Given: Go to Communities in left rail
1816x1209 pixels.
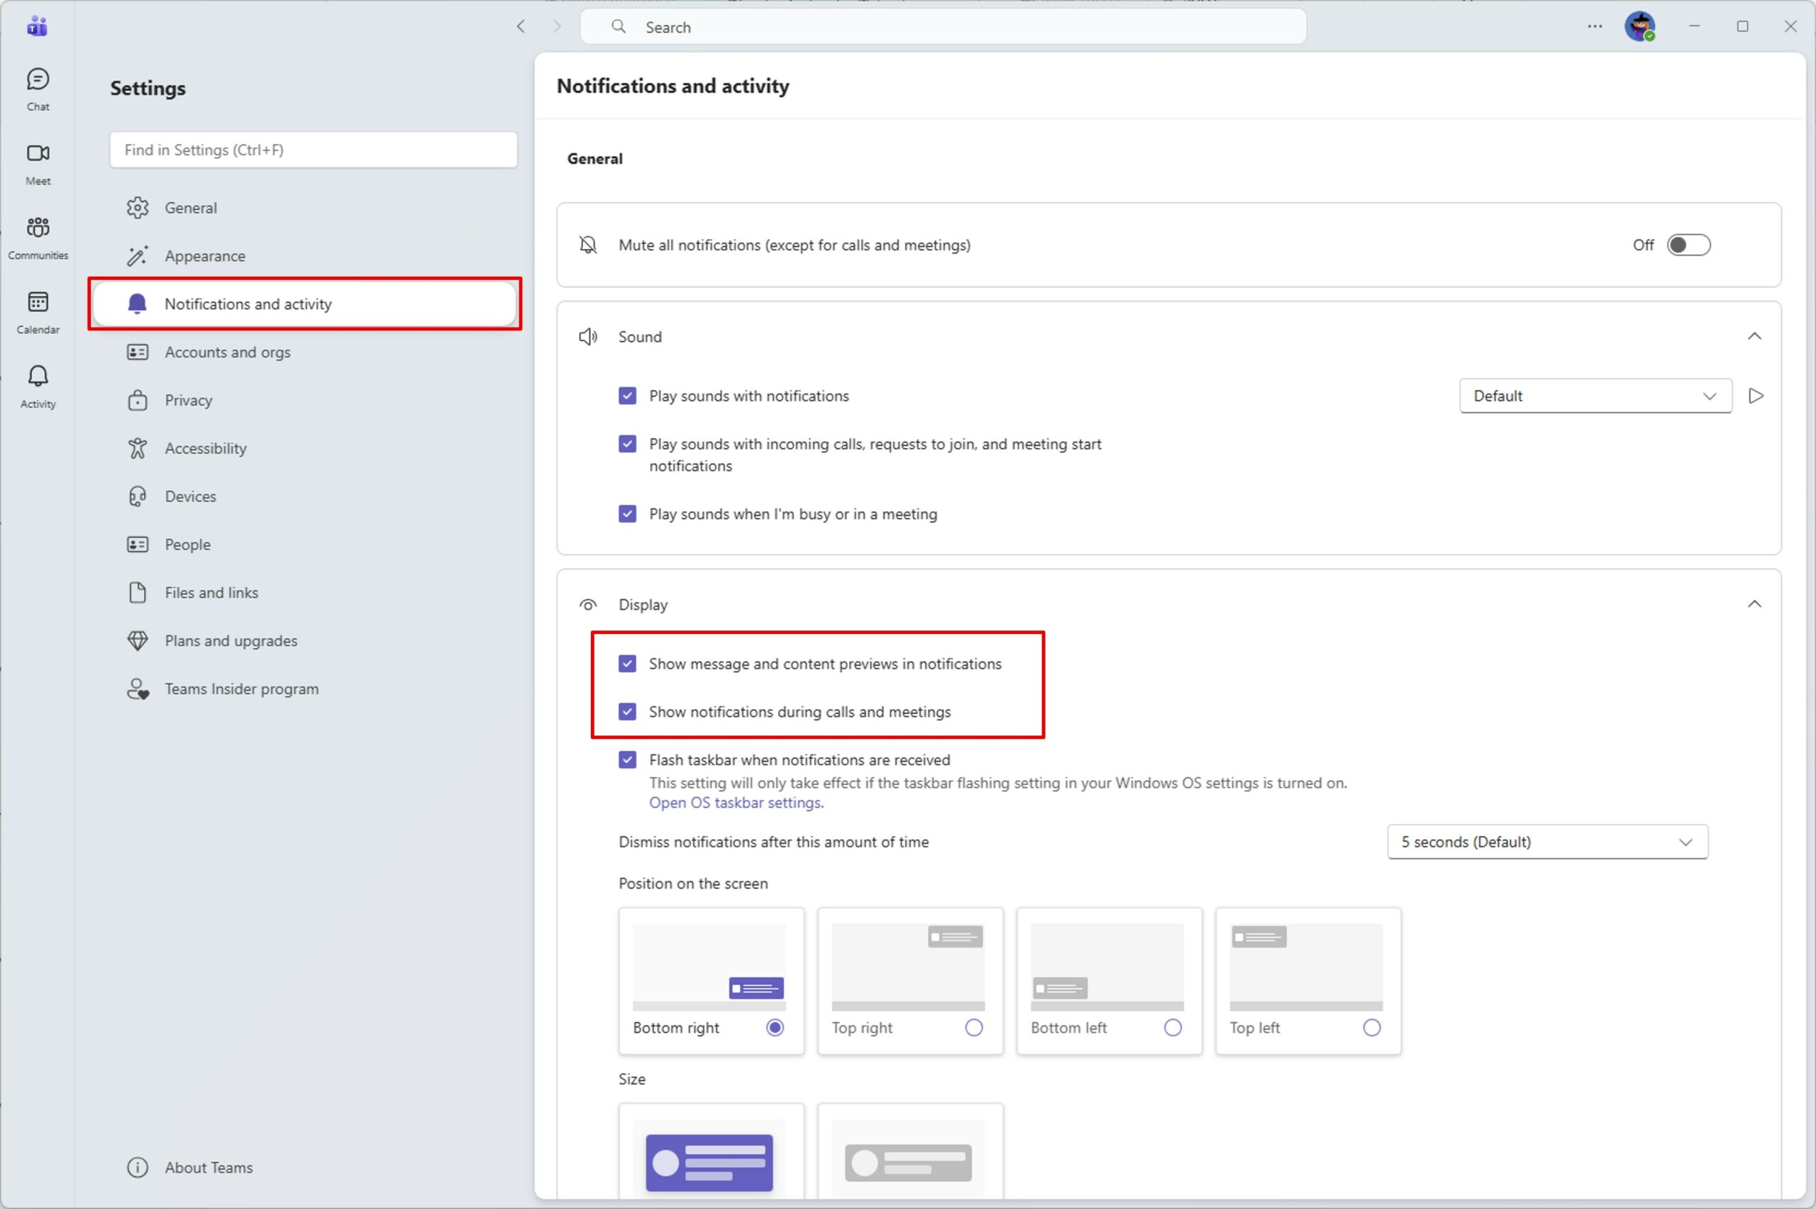Looking at the screenshot, I should coord(38,236).
